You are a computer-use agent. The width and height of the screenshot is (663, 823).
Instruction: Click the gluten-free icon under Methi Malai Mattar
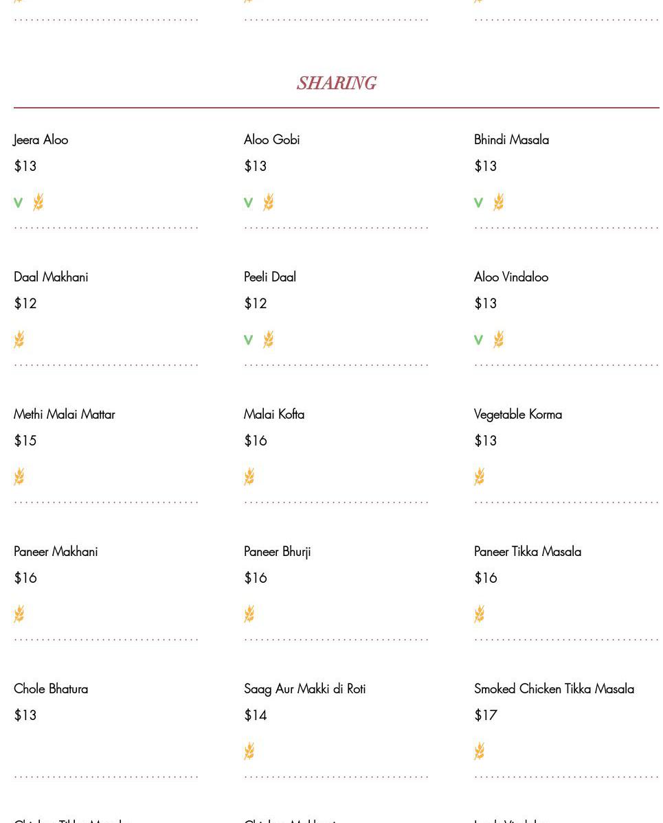(19, 476)
